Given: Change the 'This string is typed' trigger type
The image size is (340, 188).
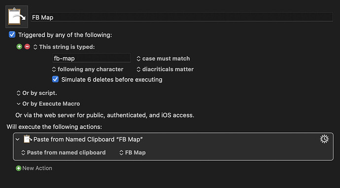Looking at the screenshot, I should tap(64, 47).
